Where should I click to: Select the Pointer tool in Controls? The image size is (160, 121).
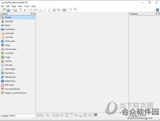click(x=18, y=17)
